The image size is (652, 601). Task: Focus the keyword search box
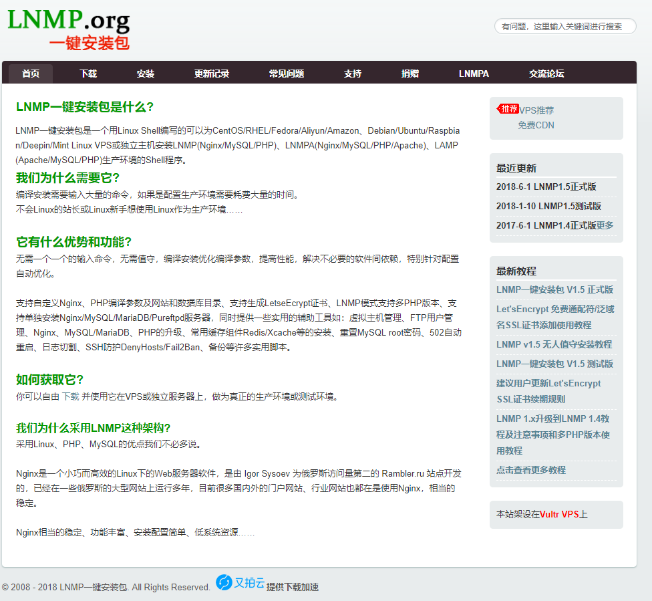tap(565, 26)
